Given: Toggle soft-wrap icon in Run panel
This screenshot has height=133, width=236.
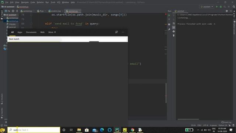Looking at the screenshot, I should point(174,23).
